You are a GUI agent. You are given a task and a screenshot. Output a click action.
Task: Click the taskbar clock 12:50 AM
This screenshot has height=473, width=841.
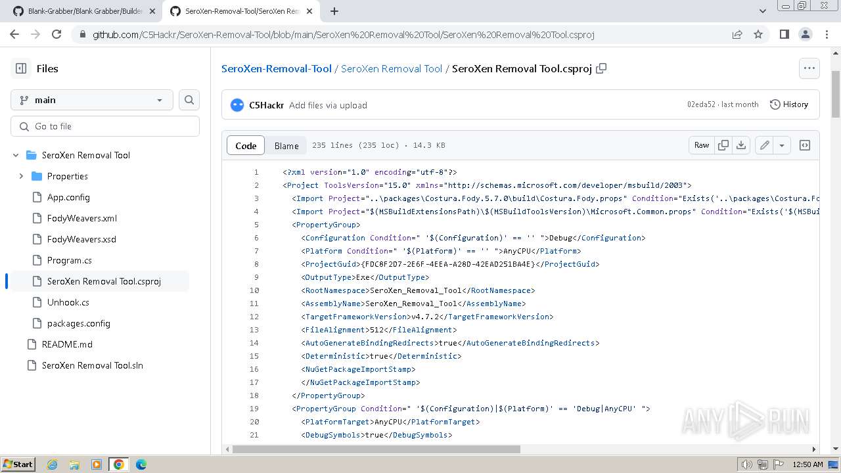coord(807,464)
